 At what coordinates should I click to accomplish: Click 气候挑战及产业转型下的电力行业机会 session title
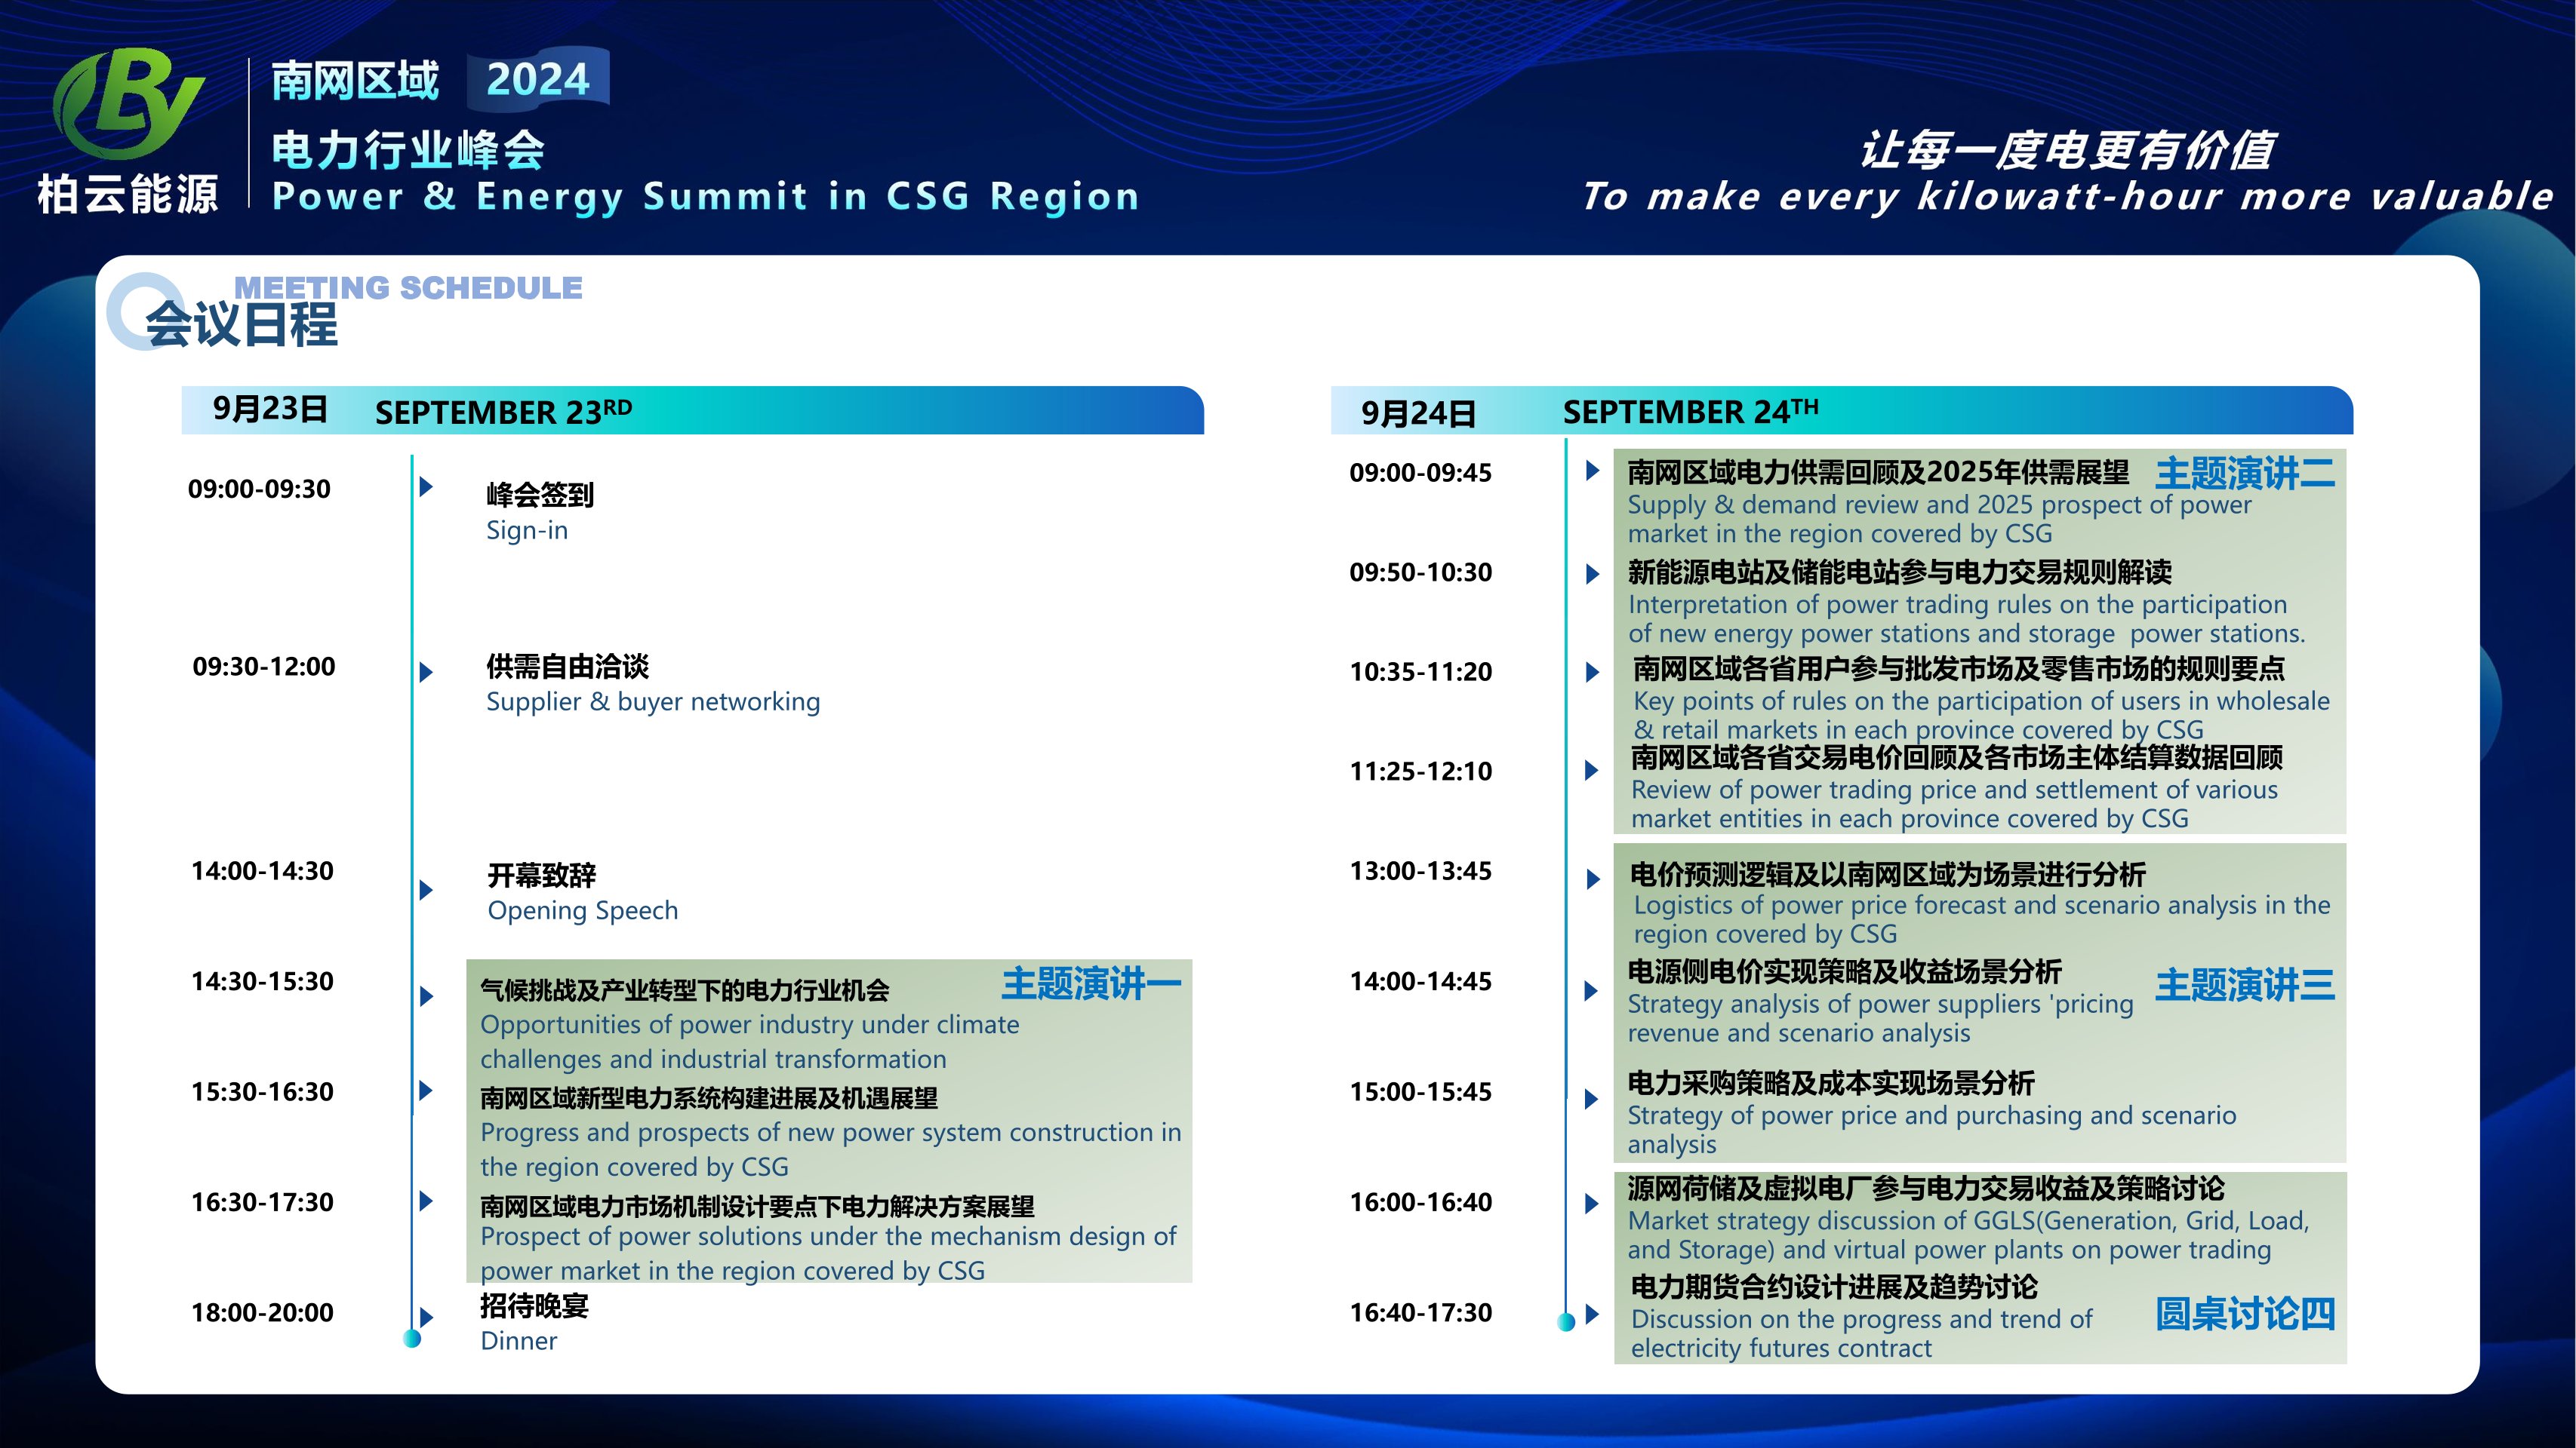tap(685, 990)
